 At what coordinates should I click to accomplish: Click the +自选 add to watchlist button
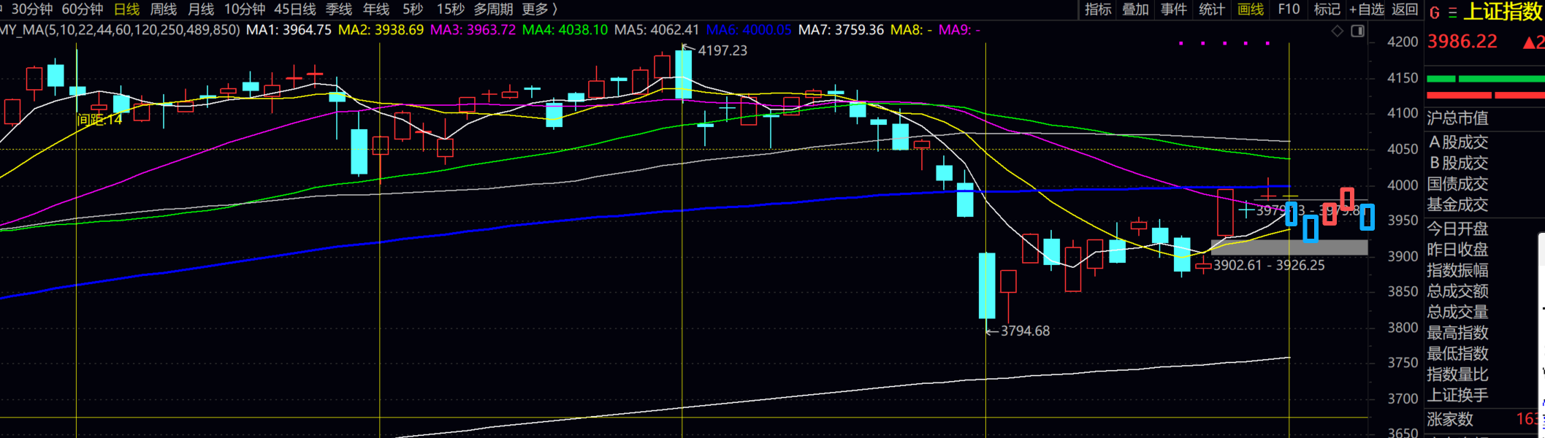click(x=1367, y=9)
